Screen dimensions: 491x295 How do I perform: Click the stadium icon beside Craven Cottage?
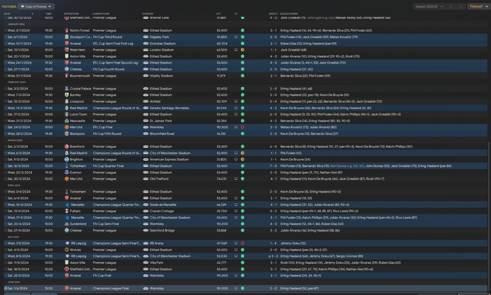pyautogui.click(x=146, y=211)
